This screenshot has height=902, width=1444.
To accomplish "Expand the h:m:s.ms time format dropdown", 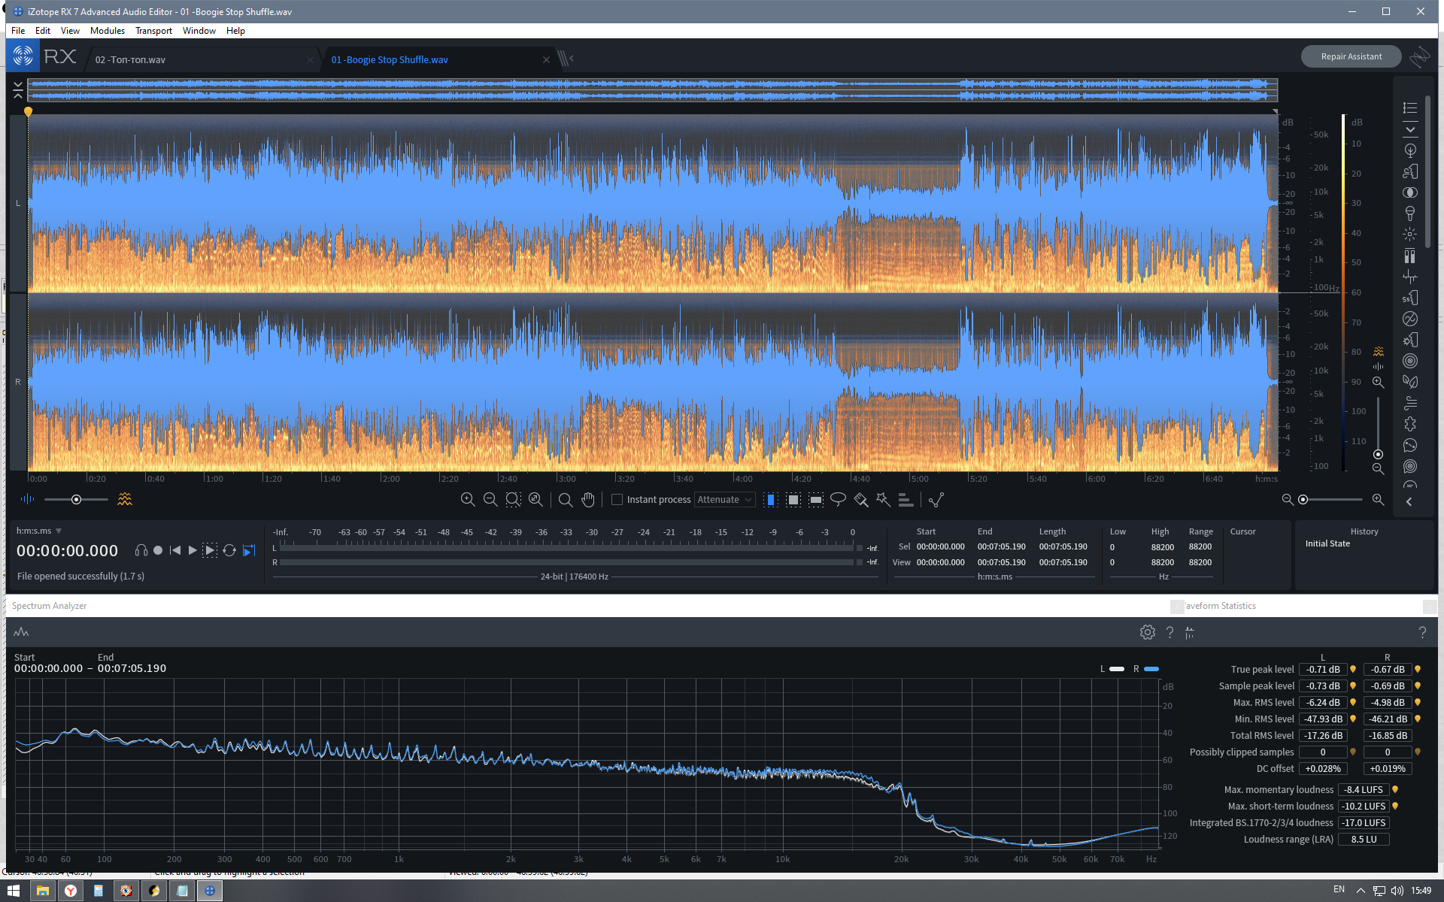I will point(59,531).
